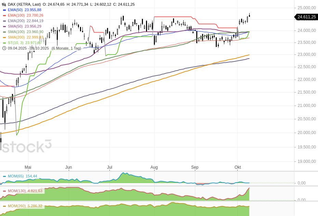Click the Jul label on time axis
Image resolution: width=318 pixels, height=216 pixels.
pyautogui.click(x=110, y=167)
